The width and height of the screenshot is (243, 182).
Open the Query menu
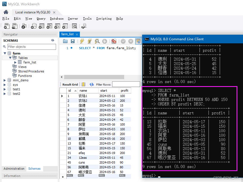coord(41,18)
